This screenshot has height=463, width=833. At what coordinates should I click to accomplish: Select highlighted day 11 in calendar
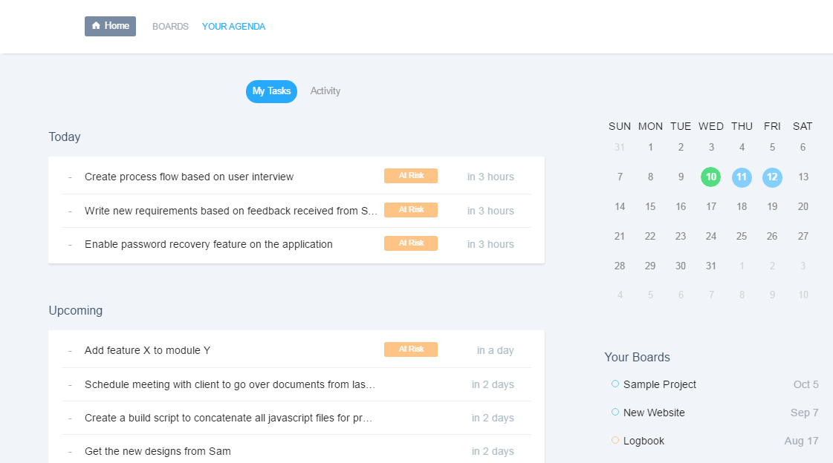coord(742,177)
